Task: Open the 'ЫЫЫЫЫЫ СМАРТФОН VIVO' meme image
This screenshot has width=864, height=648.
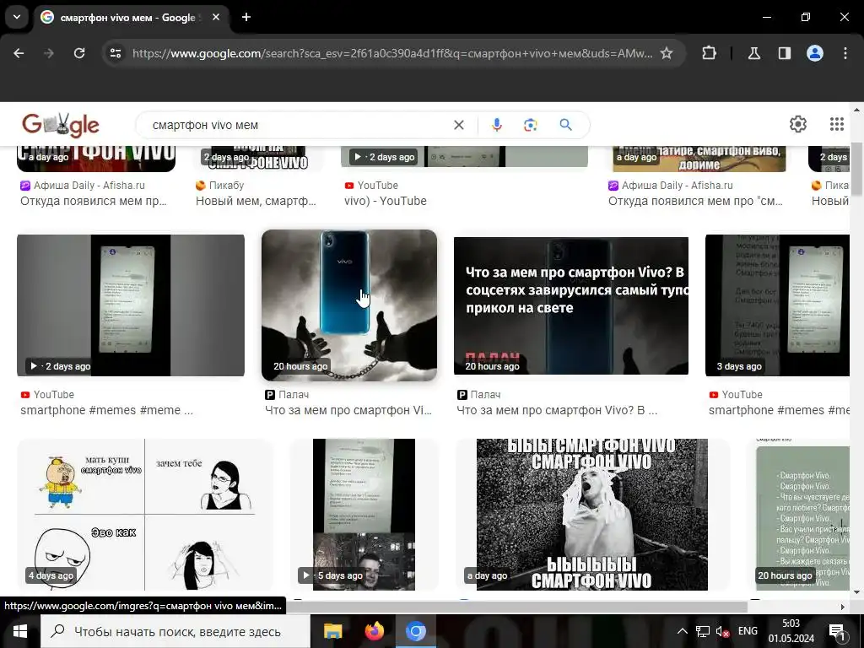Action: [591, 515]
